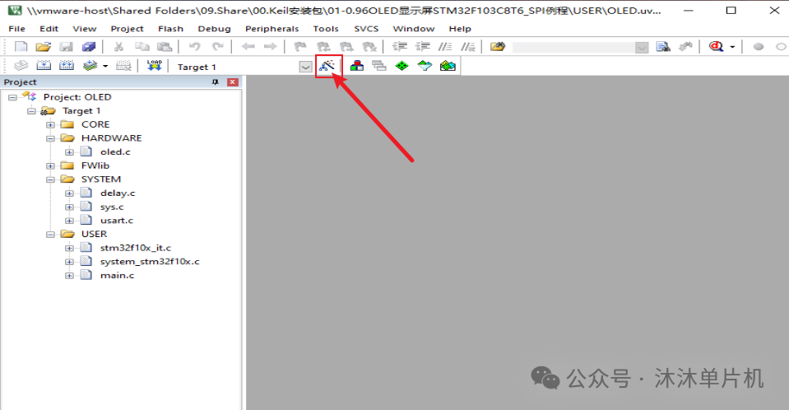This screenshot has width=789, height=410.
Task: Expand the CORE folder
Action: coord(50,125)
